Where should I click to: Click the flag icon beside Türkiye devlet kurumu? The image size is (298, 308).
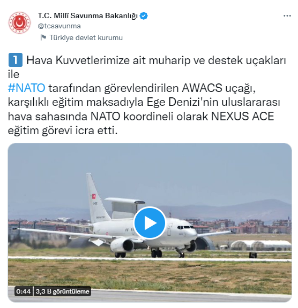tap(43, 37)
